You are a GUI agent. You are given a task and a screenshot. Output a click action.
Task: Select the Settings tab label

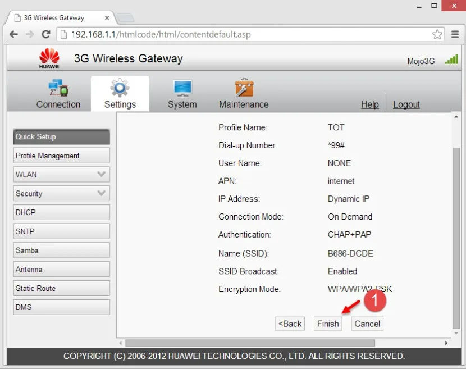120,104
